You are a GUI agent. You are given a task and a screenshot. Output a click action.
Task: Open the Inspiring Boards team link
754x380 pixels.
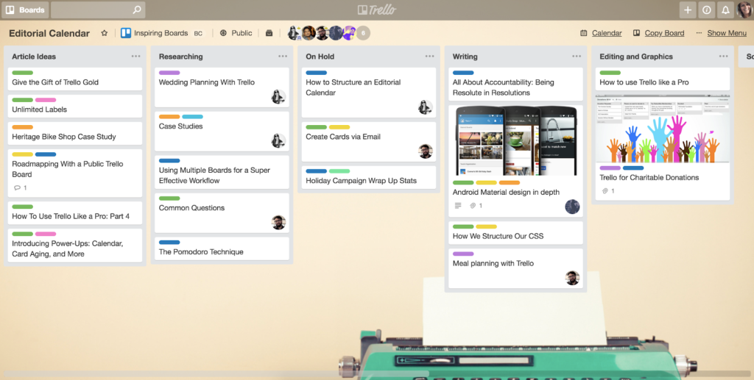pos(155,33)
